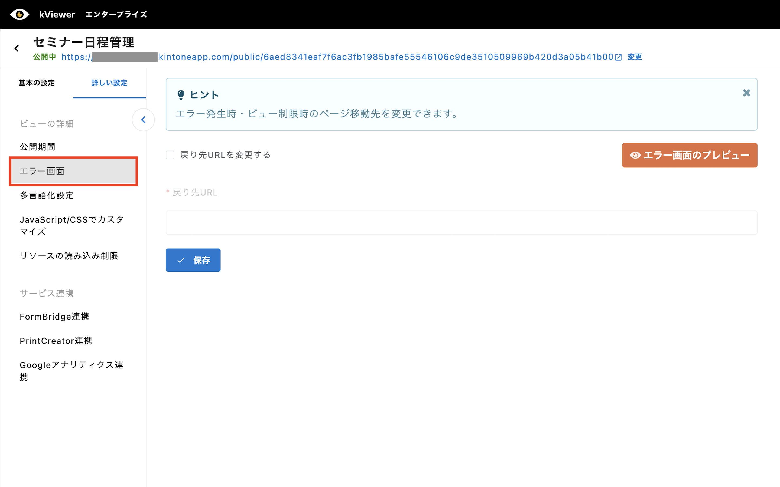Open リソースの読み込み制限 settings
This screenshot has height=487, width=780.
69,256
